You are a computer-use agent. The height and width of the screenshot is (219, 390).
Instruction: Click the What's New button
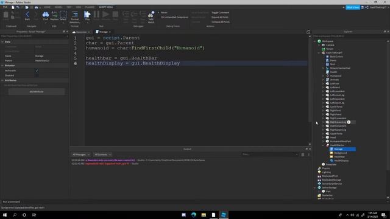353,7
